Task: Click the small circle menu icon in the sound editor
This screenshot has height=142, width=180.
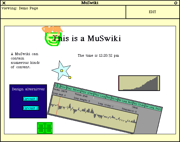Action: tap(59, 86)
